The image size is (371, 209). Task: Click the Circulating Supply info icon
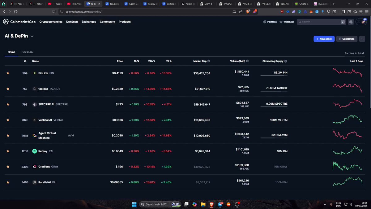pyautogui.click(x=286, y=61)
